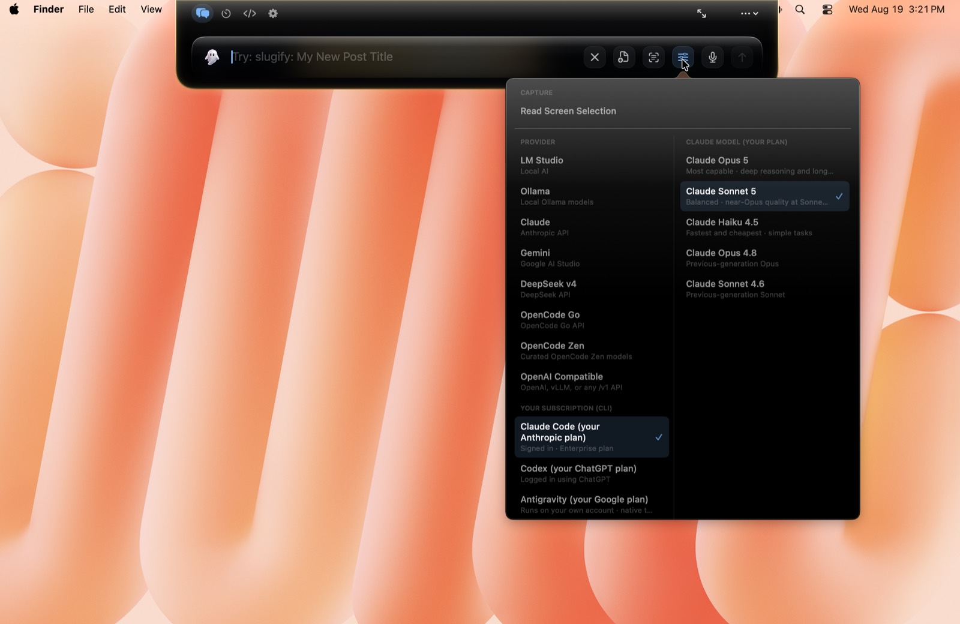Click the ghost mascot icon

point(212,57)
